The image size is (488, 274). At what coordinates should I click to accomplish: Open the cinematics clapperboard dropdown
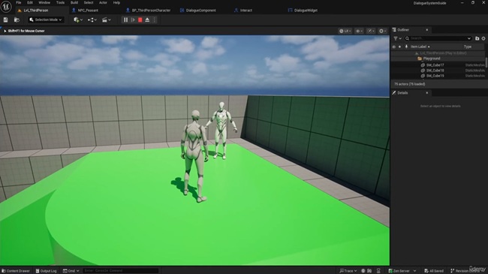coord(107,20)
